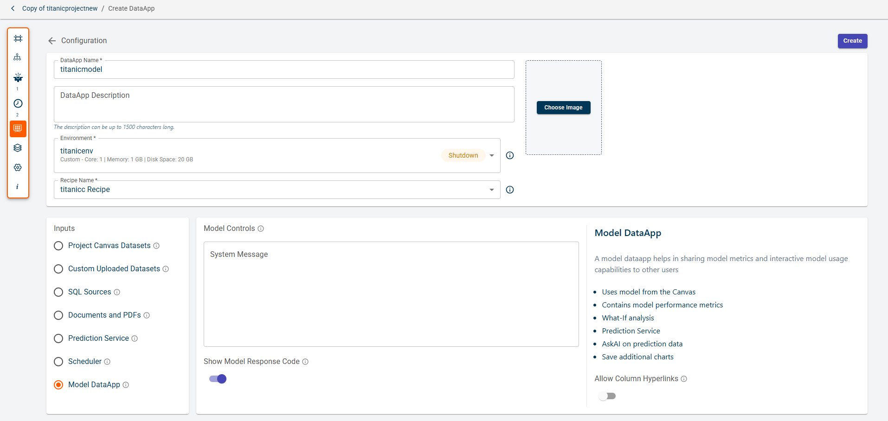
Task: Open the clock scheduler icon in the sidebar
Action: [18, 103]
